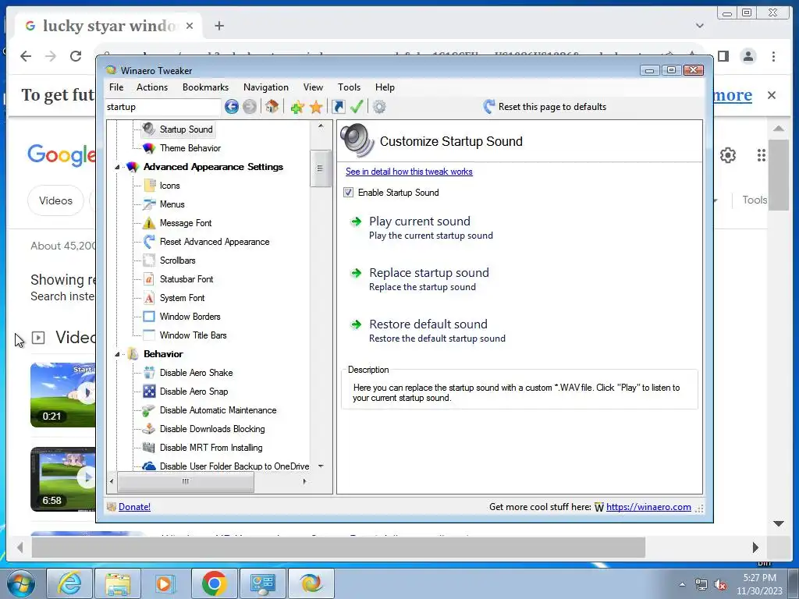Viewport: 799px width, 599px height.
Task: Click tree panel vertical scrollbar thumb
Action: [x=320, y=168]
